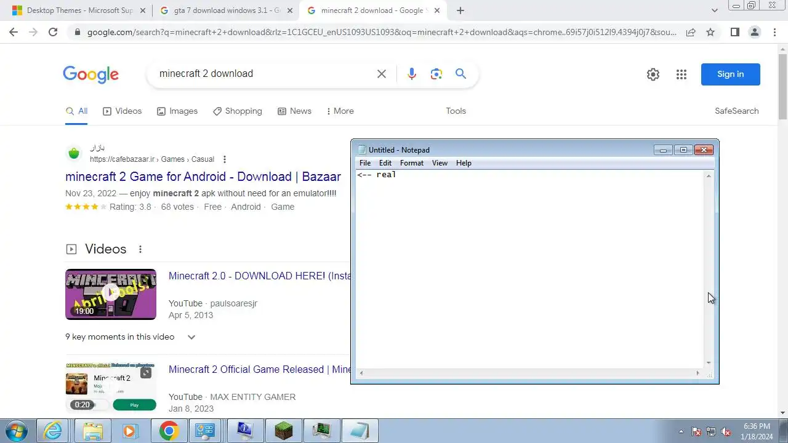Click Notepad horizontal scrollbar right arrow

click(698, 373)
